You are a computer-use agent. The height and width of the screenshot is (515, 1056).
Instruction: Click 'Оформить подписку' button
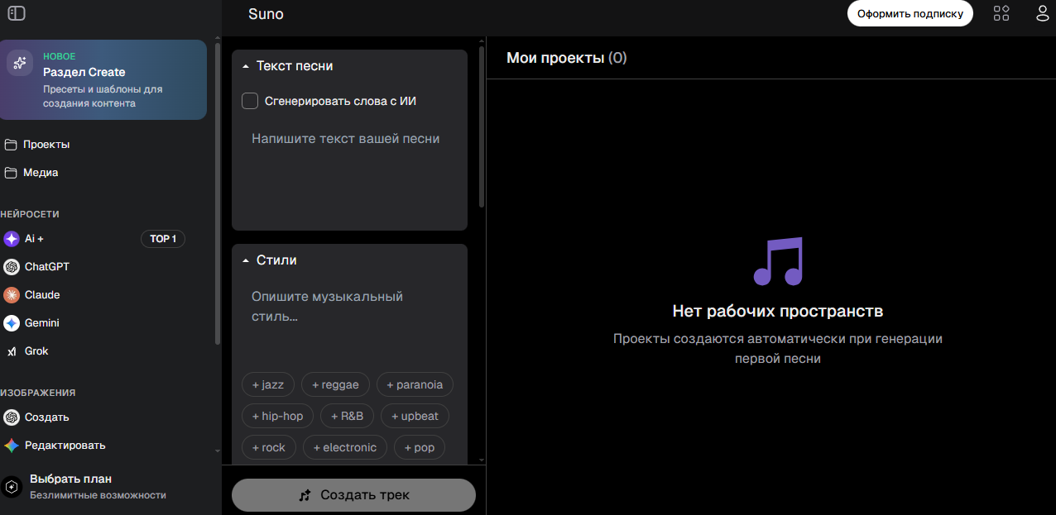pyautogui.click(x=910, y=14)
